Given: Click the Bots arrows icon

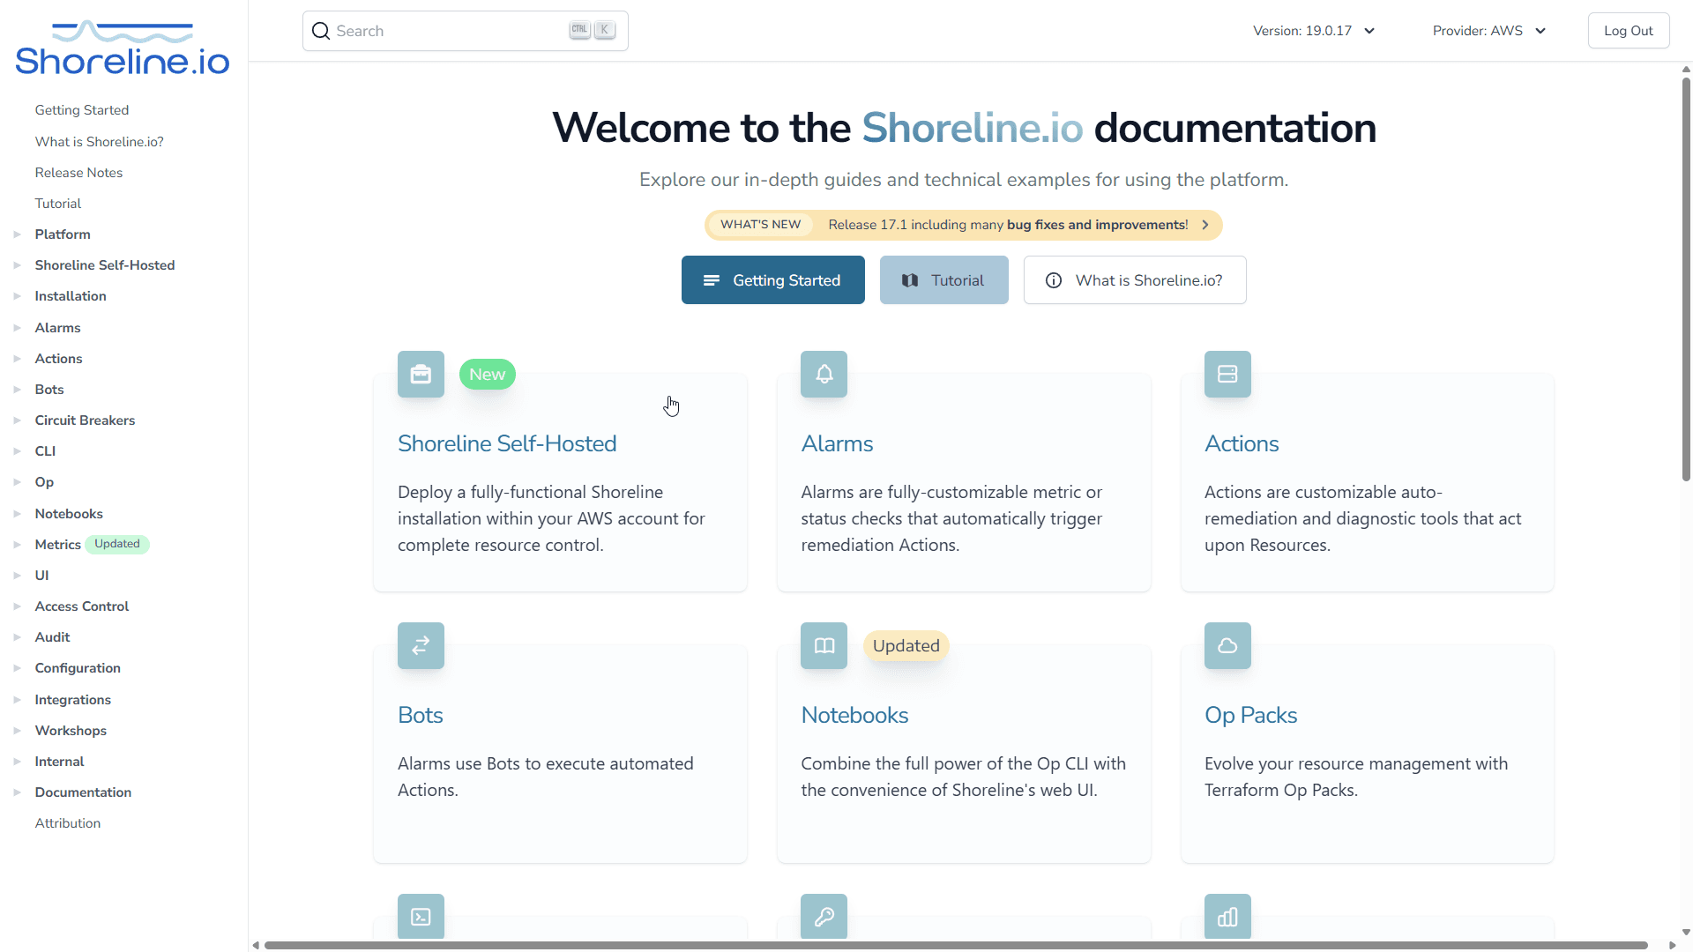Looking at the screenshot, I should pos(421,645).
